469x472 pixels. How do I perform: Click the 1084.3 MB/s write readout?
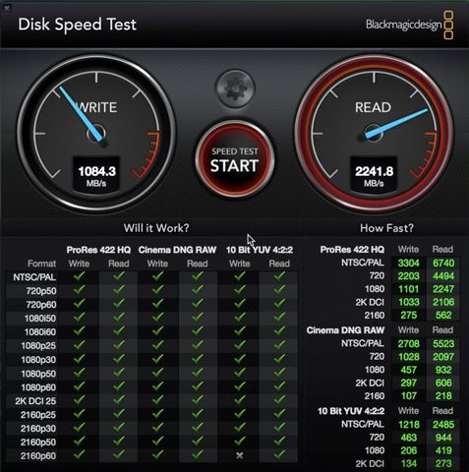click(x=96, y=175)
